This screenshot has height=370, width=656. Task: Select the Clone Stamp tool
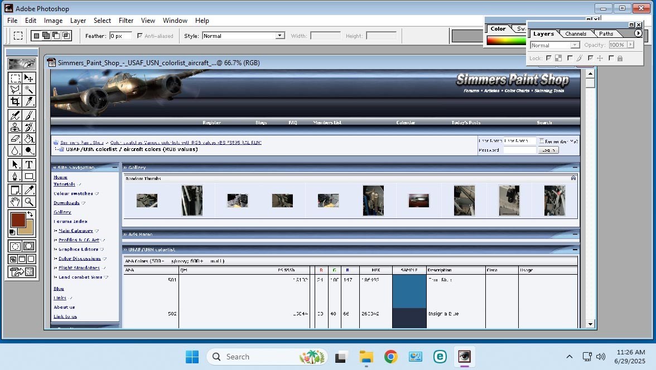pyautogui.click(x=15, y=127)
